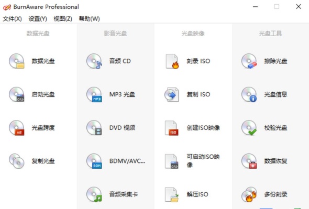Click the 创建ISO映像 label
The width and height of the screenshot is (309, 209).
click(x=203, y=128)
